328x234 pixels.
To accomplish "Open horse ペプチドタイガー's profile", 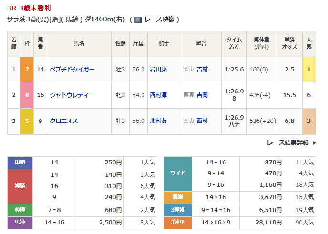I will [x=72, y=69].
